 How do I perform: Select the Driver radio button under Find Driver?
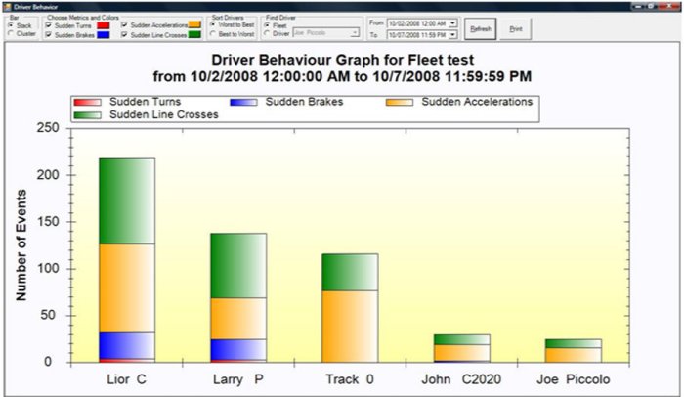click(x=269, y=33)
